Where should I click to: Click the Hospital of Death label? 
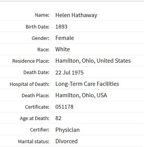tap(30, 84)
